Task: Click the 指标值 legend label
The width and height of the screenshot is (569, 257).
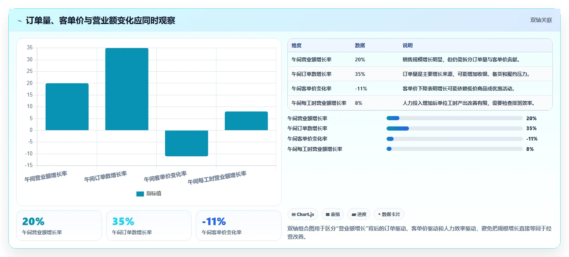Action: 154,194
